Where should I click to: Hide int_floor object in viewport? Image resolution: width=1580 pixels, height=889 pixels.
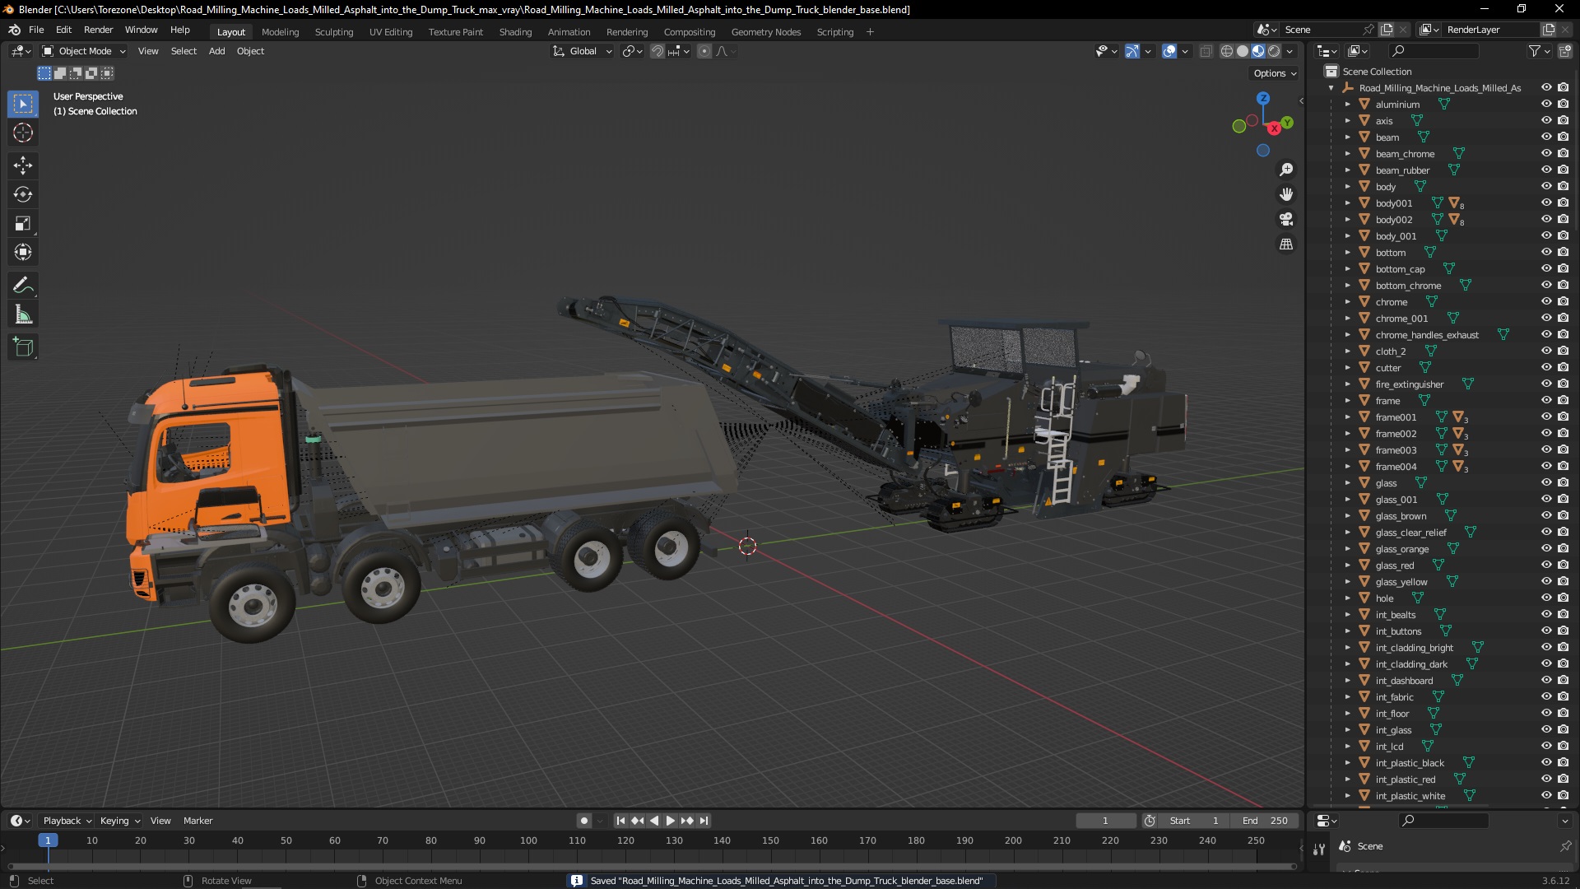[1546, 714]
